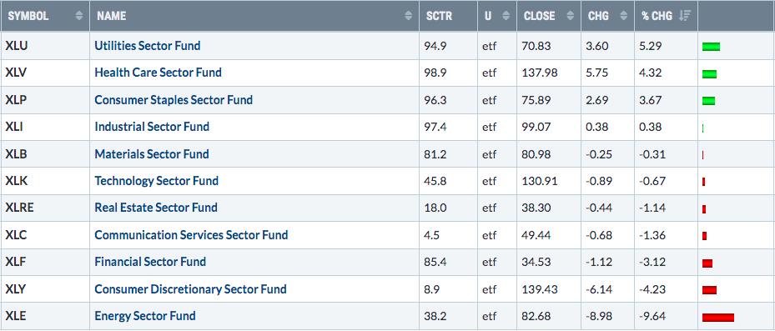Open Real Estate Sector Fund link

tap(156, 208)
